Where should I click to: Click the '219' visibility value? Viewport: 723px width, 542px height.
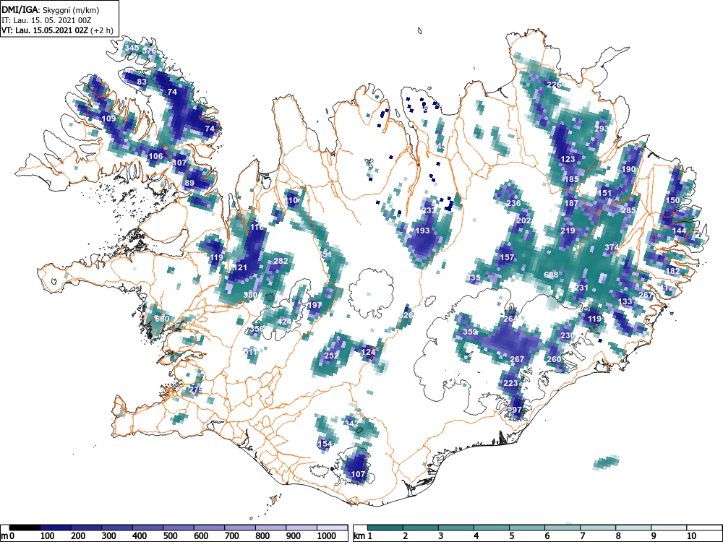(568, 231)
